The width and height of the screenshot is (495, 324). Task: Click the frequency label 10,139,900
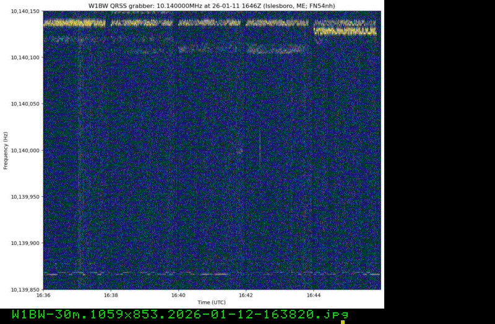25,243
